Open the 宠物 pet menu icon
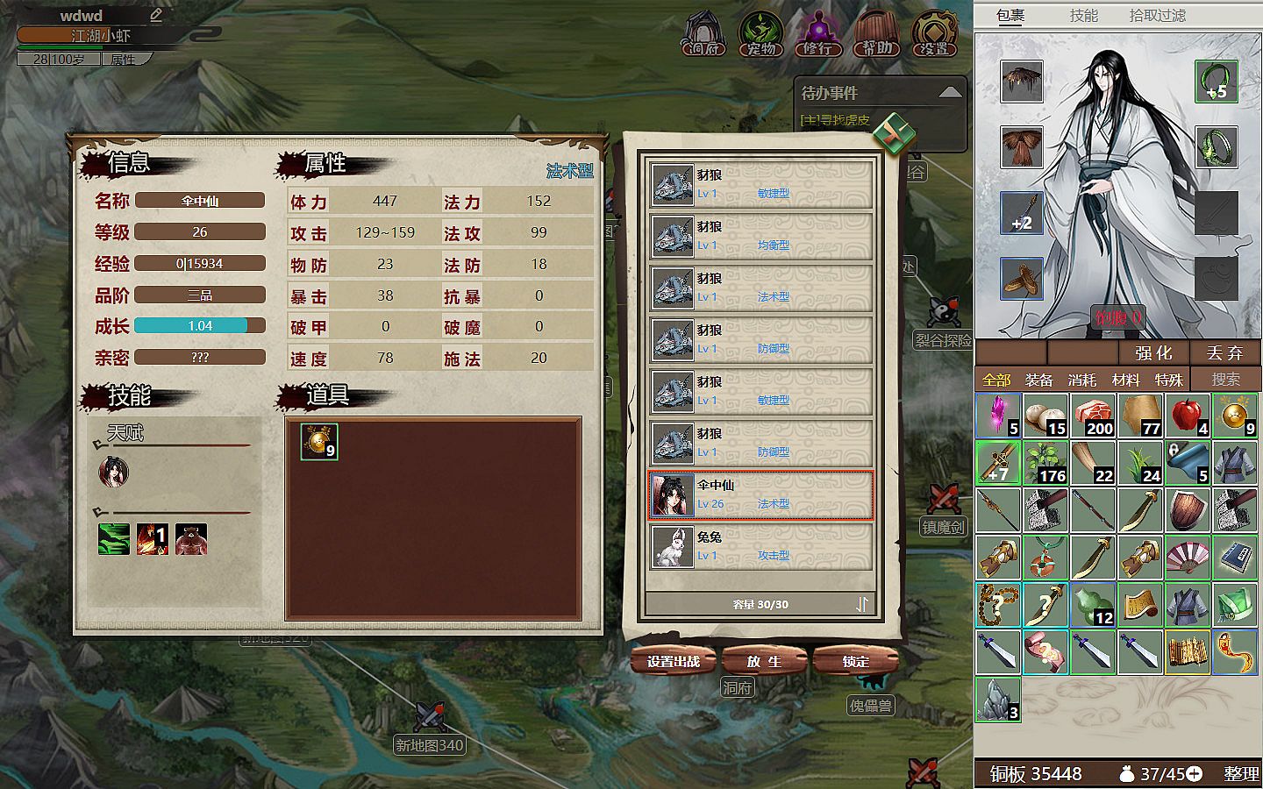The height and width of the screenshot is (789, 1263). (760, 34)
